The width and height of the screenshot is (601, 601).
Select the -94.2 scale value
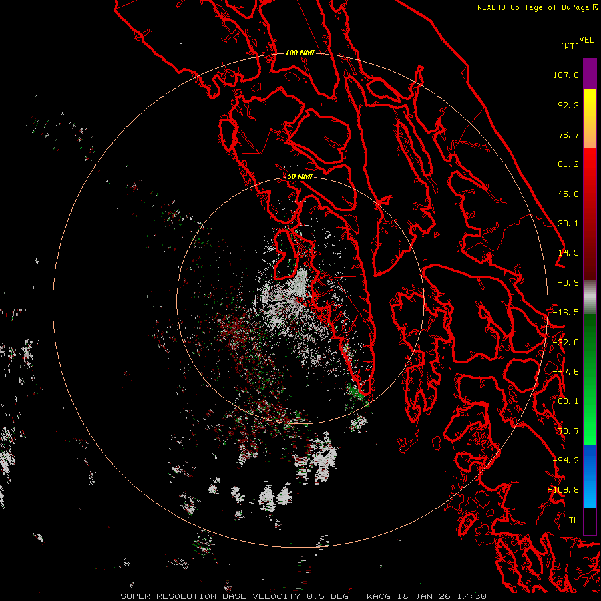[x=566, y=461]
